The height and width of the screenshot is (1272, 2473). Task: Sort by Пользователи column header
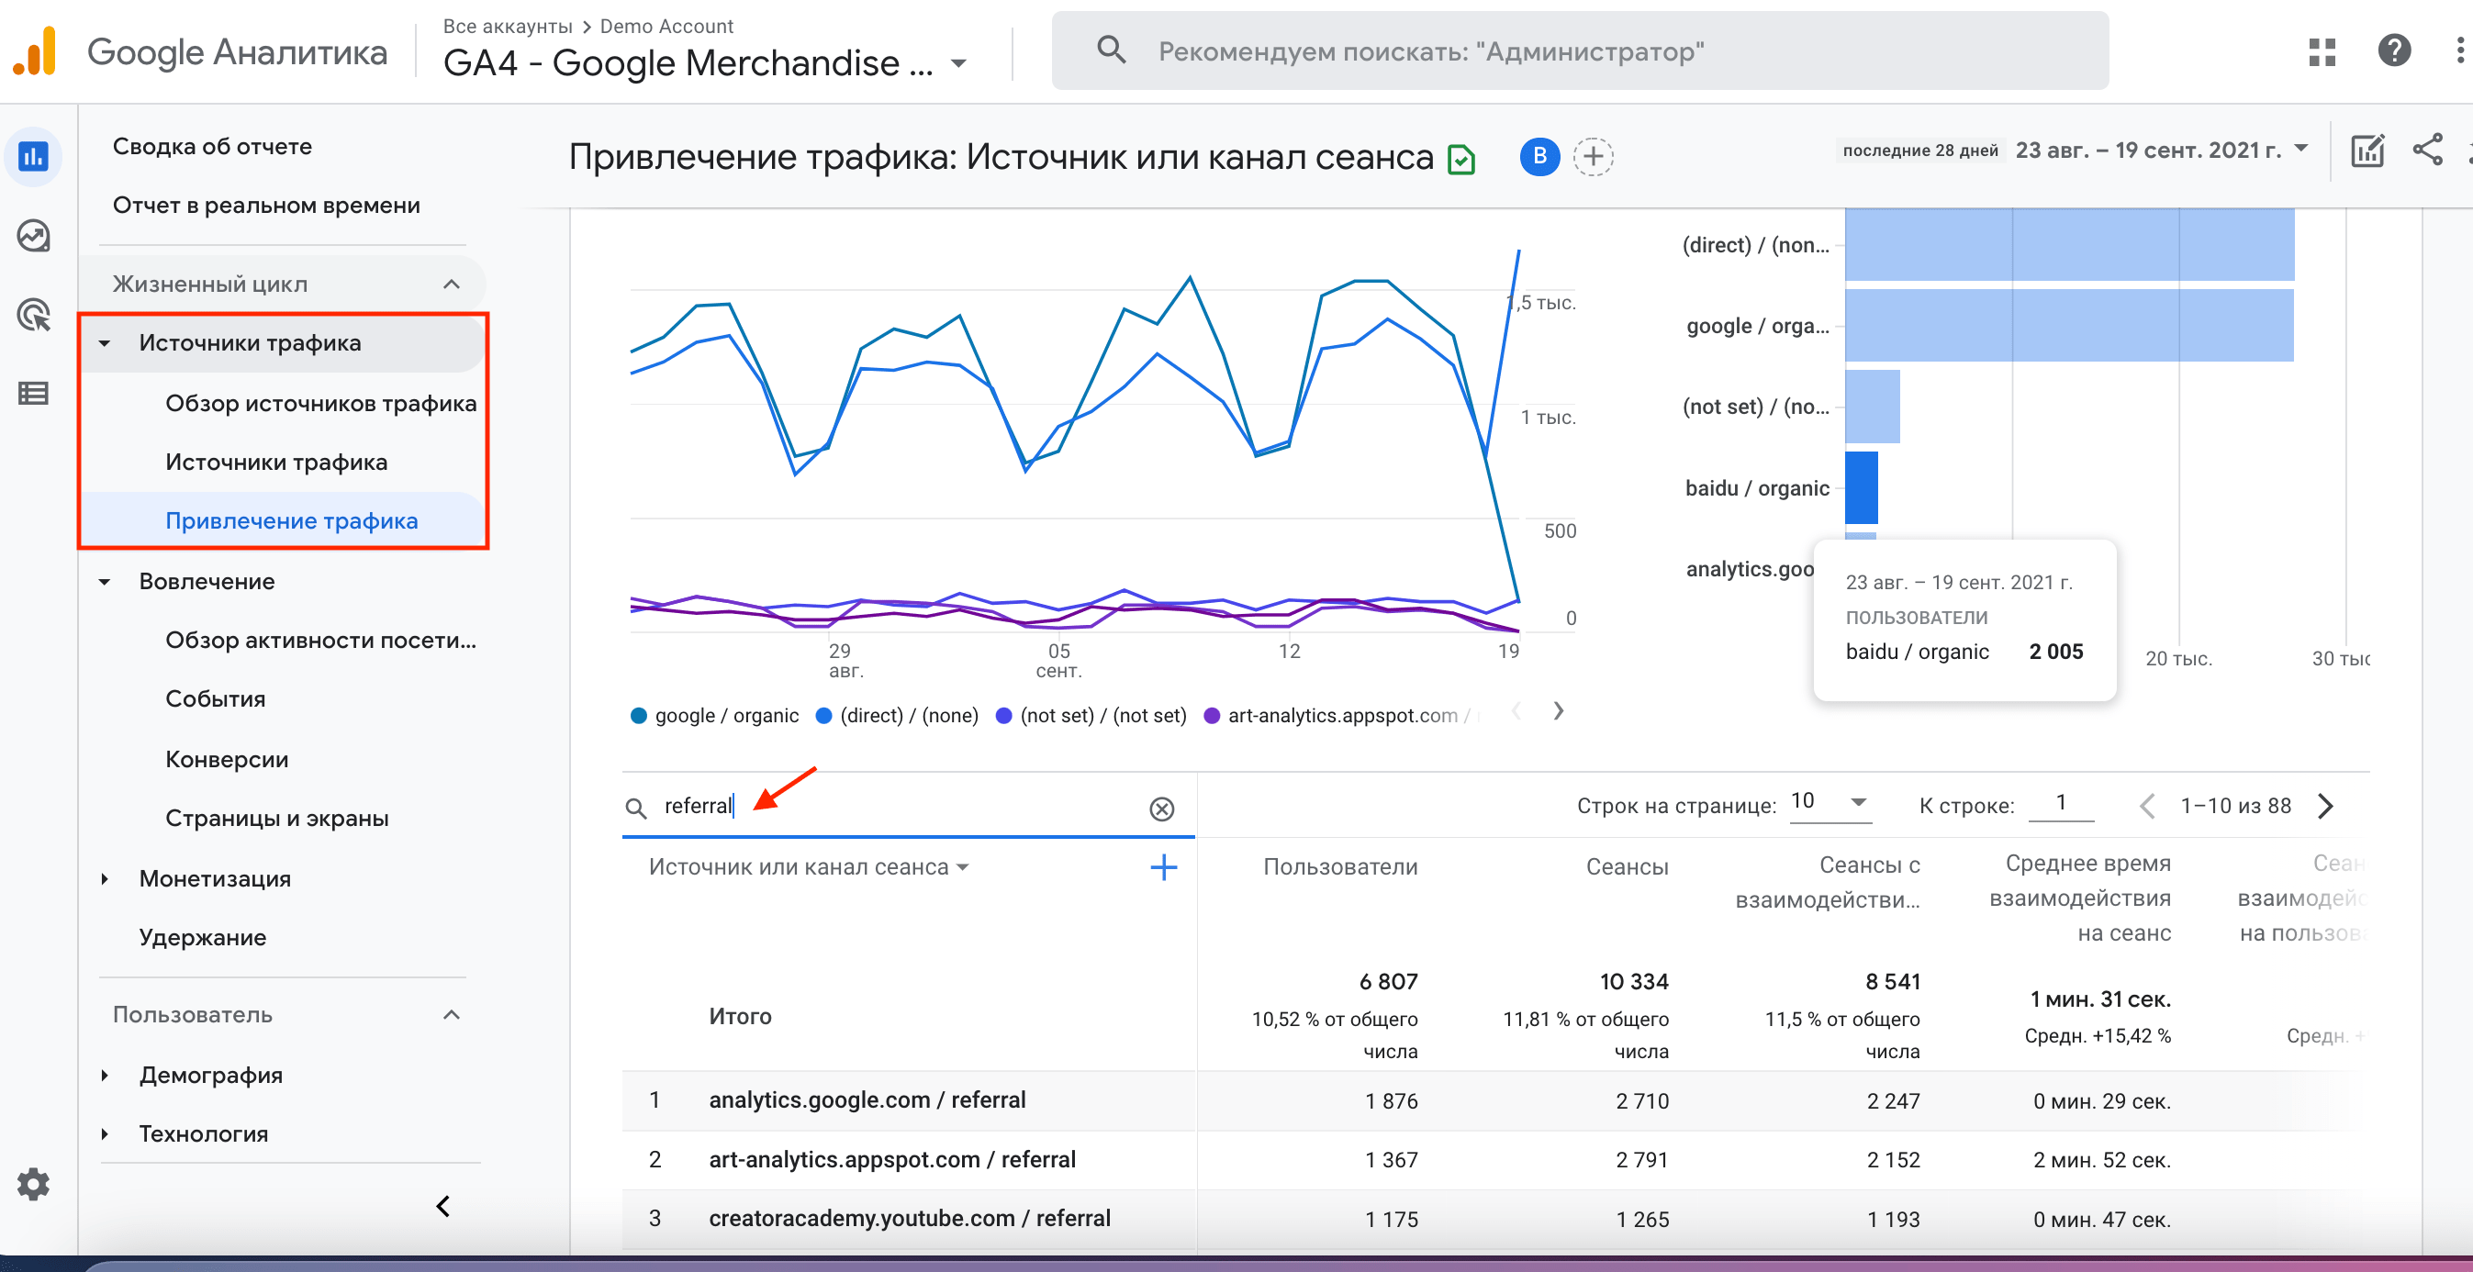point(1340,867)
